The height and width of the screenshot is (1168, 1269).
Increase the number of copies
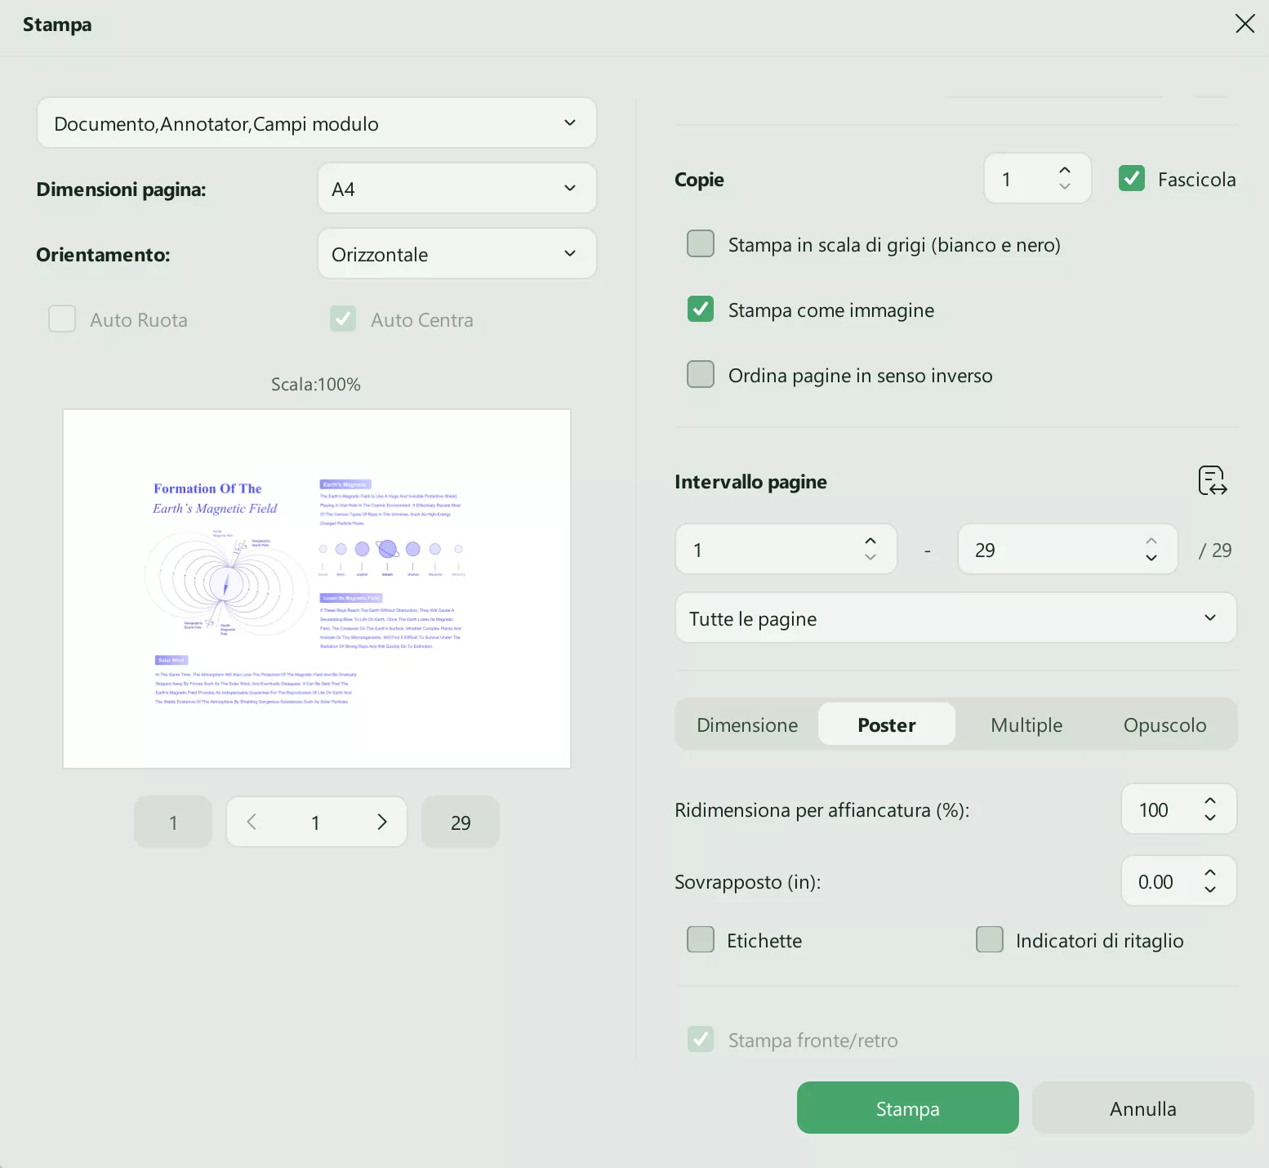coord(1064,171)
